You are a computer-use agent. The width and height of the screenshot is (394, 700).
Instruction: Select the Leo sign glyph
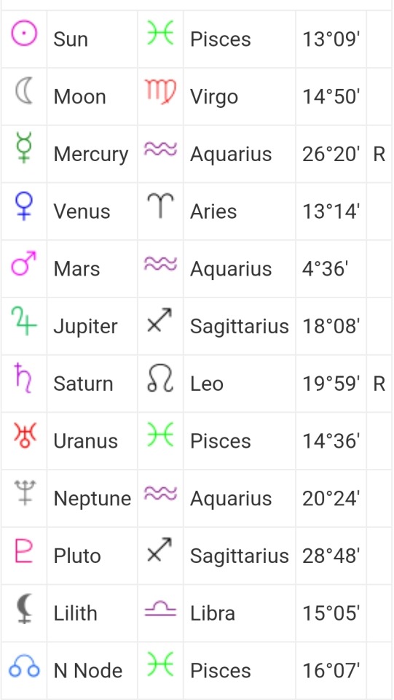tap(160, 378)
